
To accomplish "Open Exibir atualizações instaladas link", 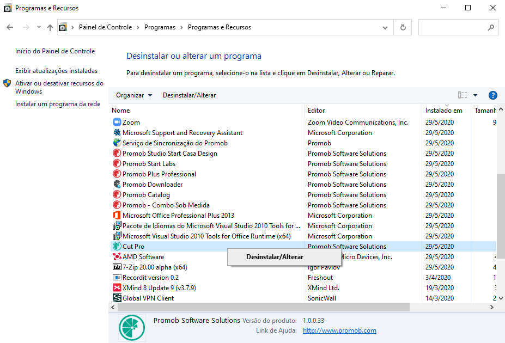I will click(x=56, y=71).
